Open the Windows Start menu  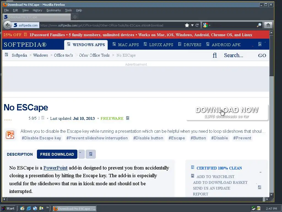8,209
